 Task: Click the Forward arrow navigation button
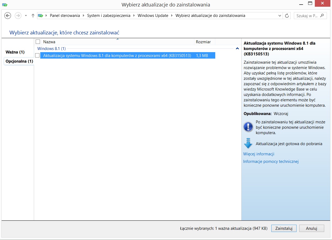tap(18, 16)
